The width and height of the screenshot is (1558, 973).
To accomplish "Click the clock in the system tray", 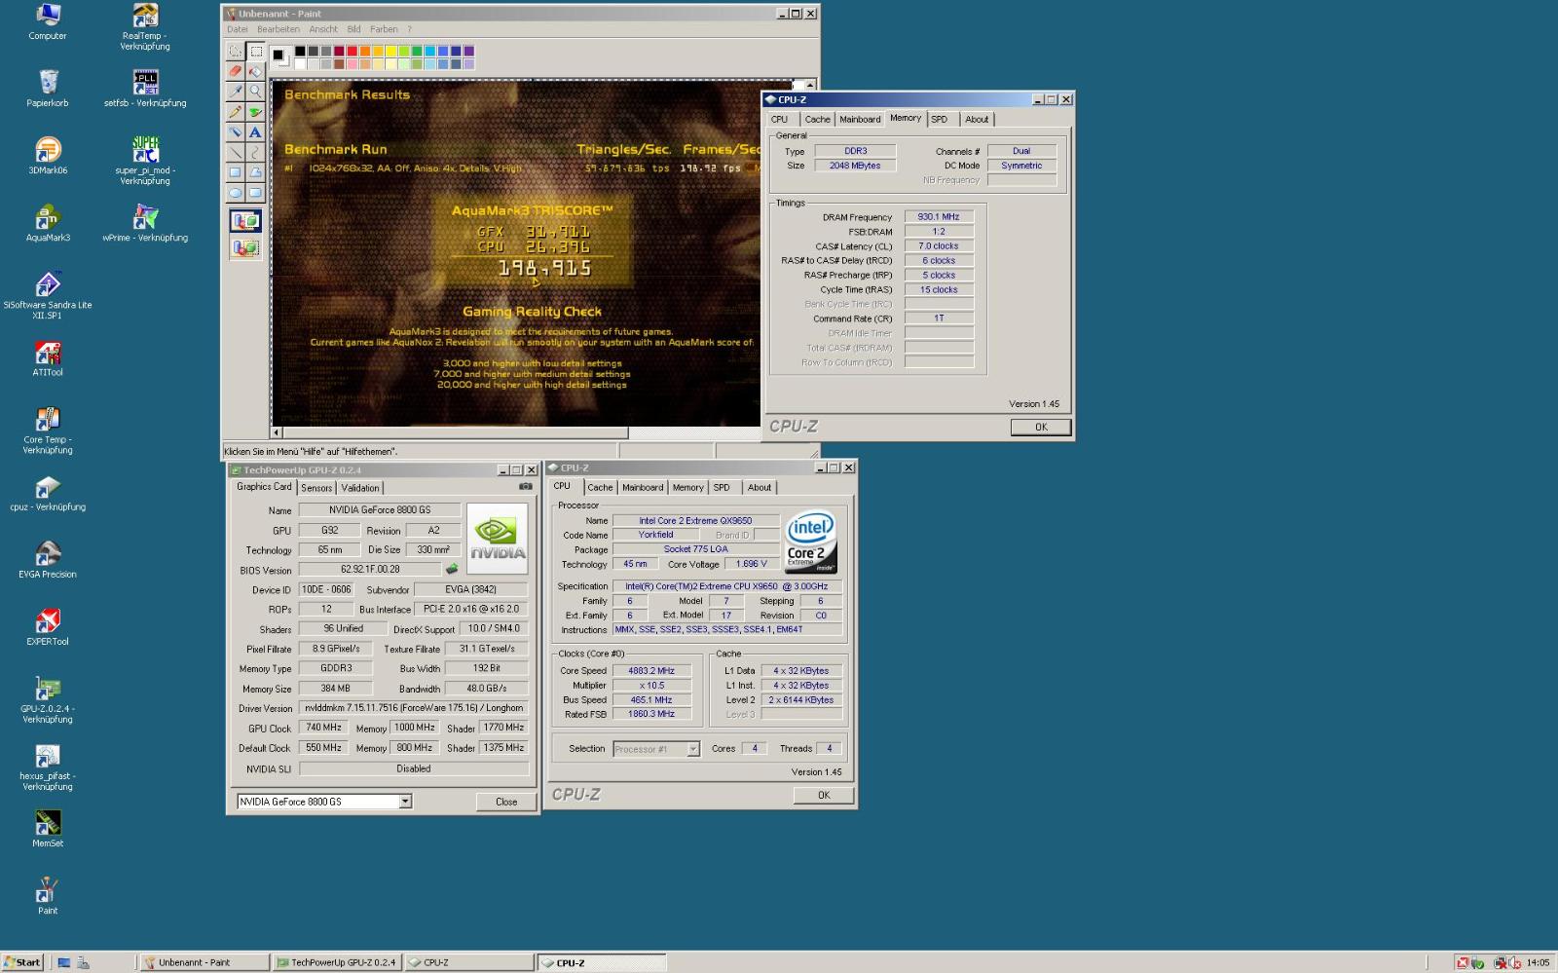I will coord(1538,962).
